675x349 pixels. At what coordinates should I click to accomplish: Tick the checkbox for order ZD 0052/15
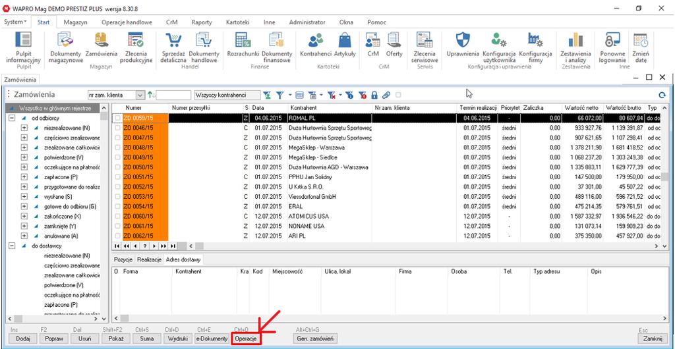coord(118,186)
